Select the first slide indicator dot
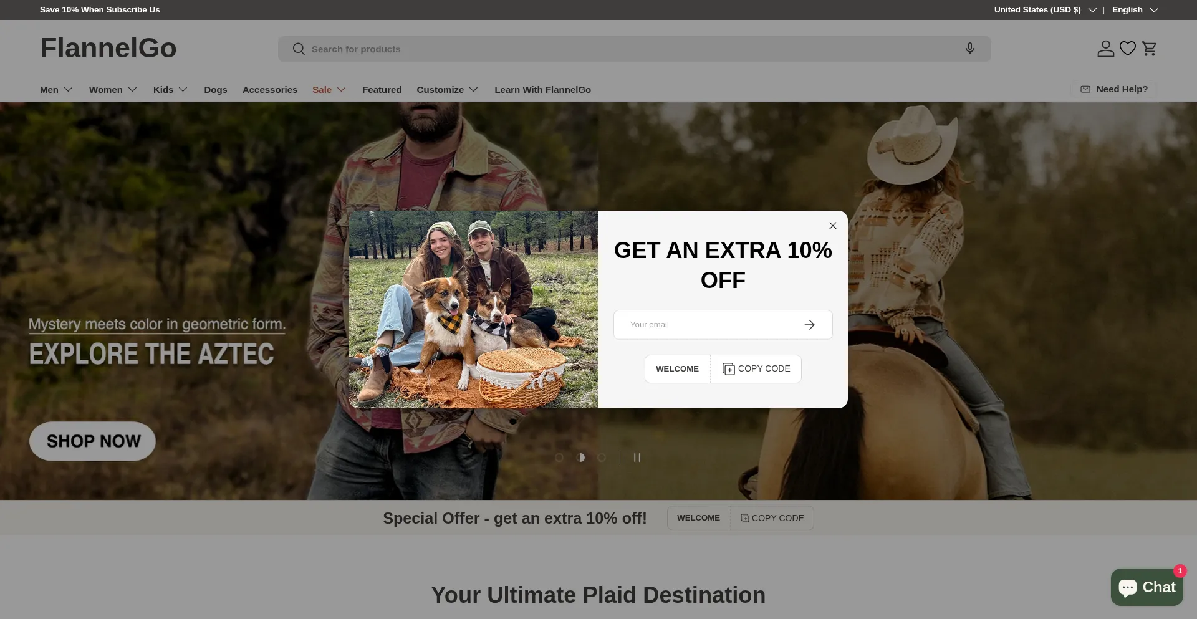The height and width of the screenshot is (619, 1197). click(x=559, y=458)
